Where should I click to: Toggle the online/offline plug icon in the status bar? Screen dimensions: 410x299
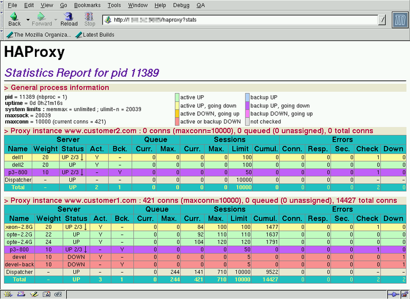[x=393, y=294]
